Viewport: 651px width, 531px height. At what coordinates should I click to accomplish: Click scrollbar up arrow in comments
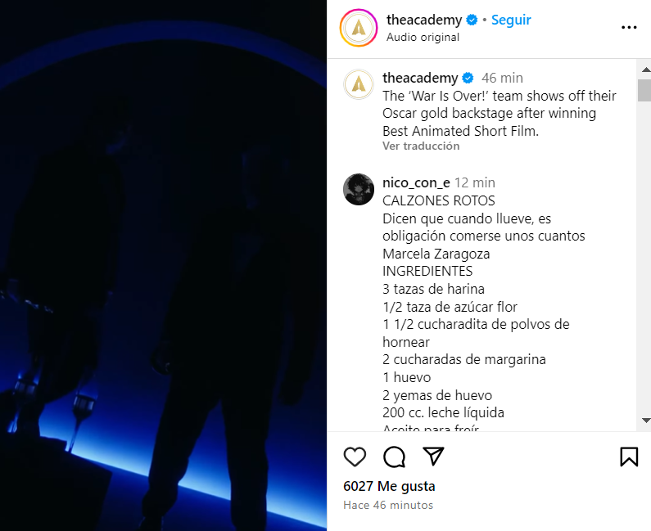645,70
